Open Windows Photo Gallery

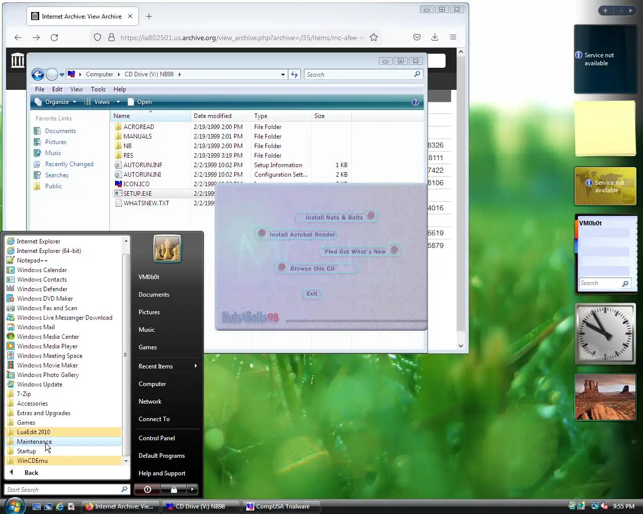pyautogui.click(x=48, y=375)
